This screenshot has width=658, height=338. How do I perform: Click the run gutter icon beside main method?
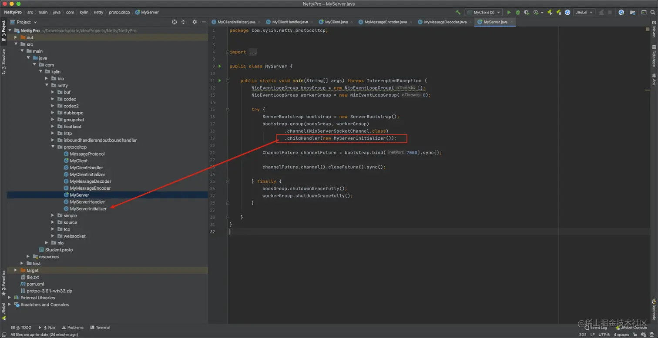[220, 80]
